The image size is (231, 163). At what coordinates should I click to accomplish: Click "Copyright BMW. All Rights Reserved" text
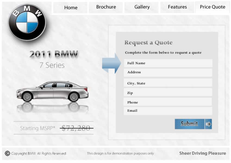tap(39, 153)
